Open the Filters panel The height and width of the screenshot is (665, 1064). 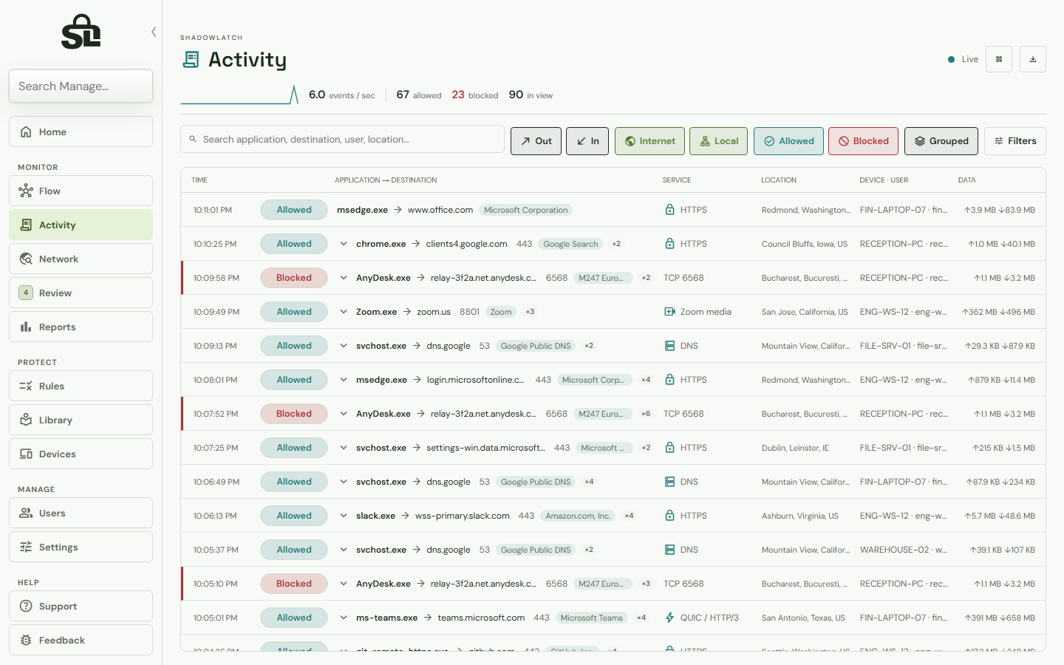click(1015, 141)
